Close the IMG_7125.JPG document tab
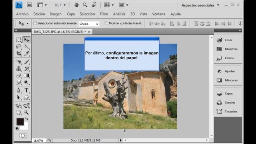This screenshot has height=144, width=256. coord(89,32)
